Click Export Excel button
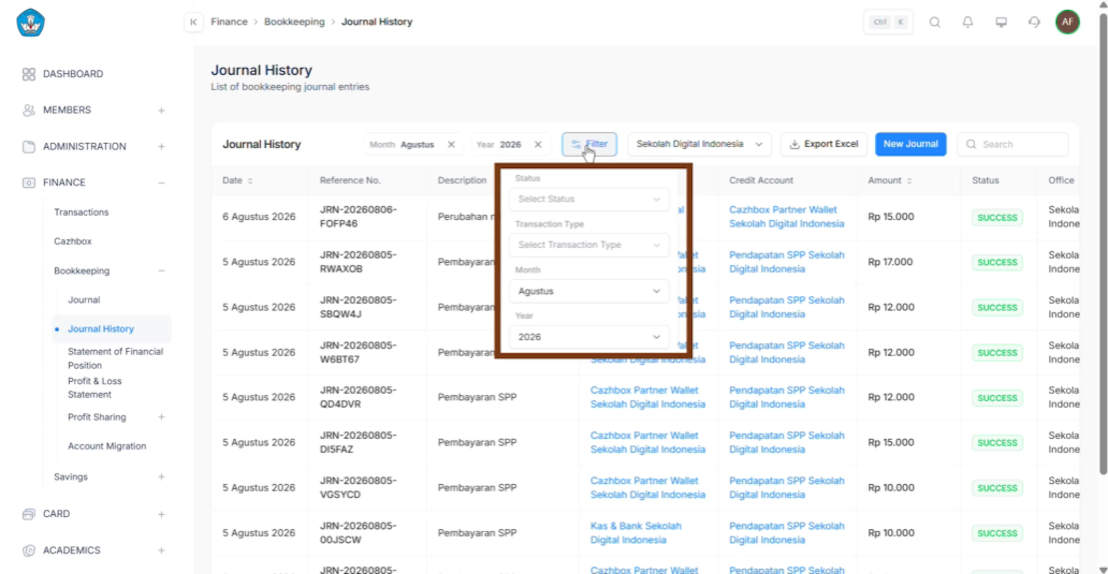Image resolution: width=1108 pixels, height=574 pixels. 824,144
